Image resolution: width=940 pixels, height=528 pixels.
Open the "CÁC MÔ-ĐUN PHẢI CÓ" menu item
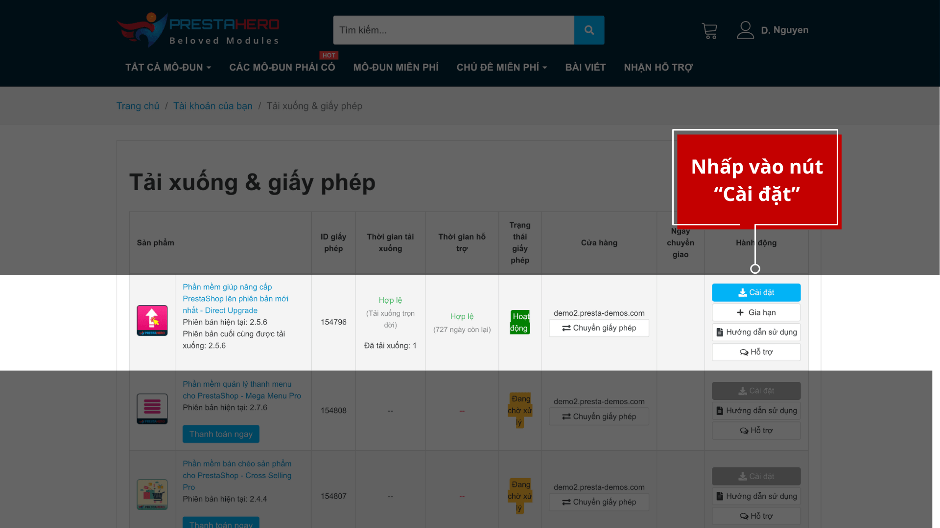pyautogui.click(x=282, y=67)
